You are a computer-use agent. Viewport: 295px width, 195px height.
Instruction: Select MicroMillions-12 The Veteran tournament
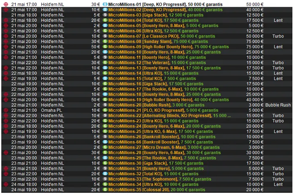pyautogui.click(x=157, y=63)
